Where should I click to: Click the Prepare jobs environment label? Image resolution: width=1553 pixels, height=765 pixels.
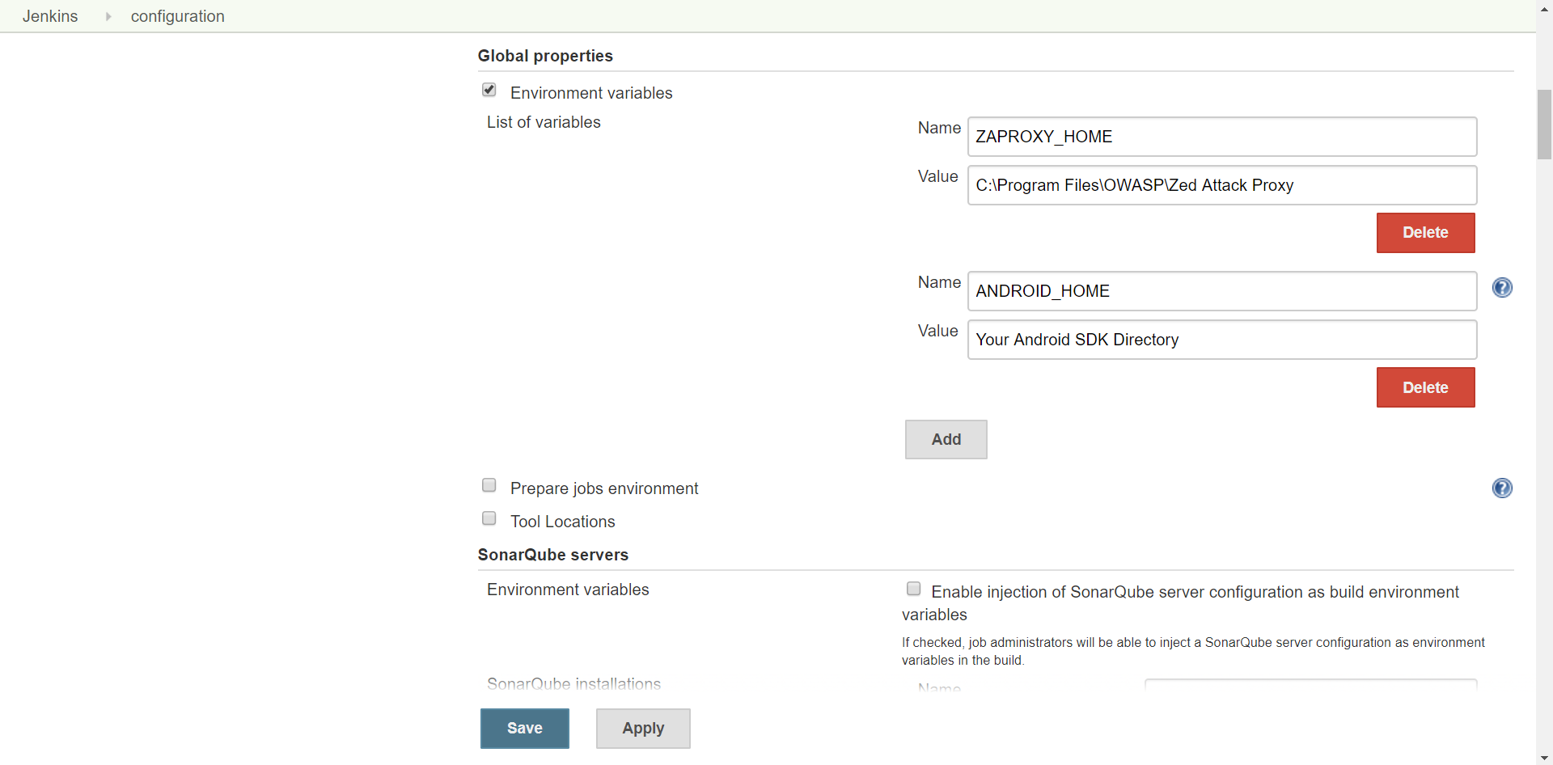tap(604, 488)
